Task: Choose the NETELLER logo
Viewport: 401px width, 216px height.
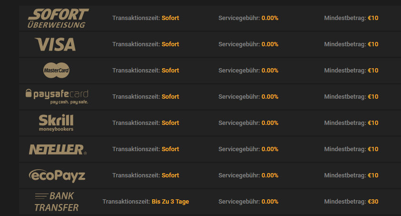Action: [58, 149]
